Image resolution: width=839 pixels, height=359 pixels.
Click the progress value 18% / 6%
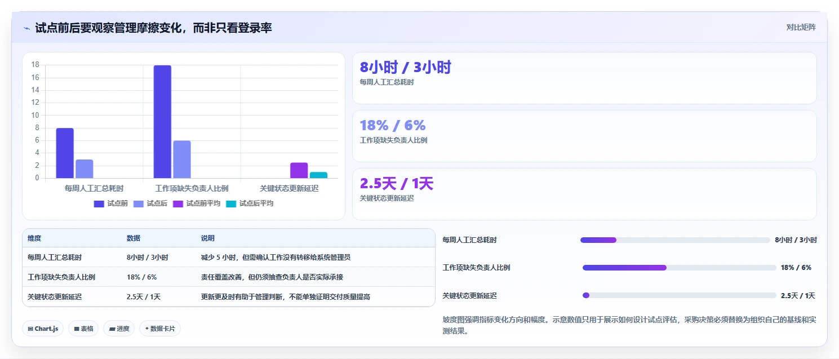(x=796, y=268)
